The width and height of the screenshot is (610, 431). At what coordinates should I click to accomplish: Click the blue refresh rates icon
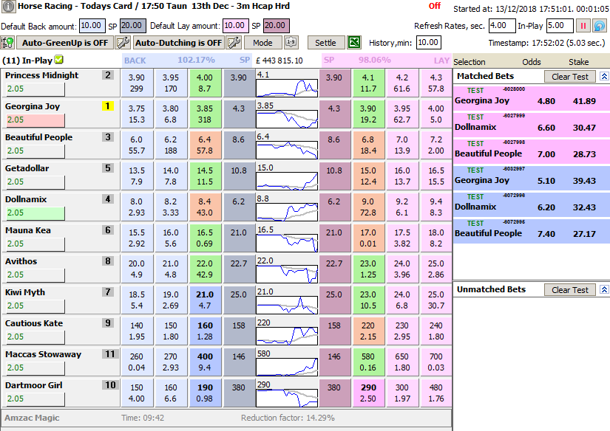(x=600, y=25)
